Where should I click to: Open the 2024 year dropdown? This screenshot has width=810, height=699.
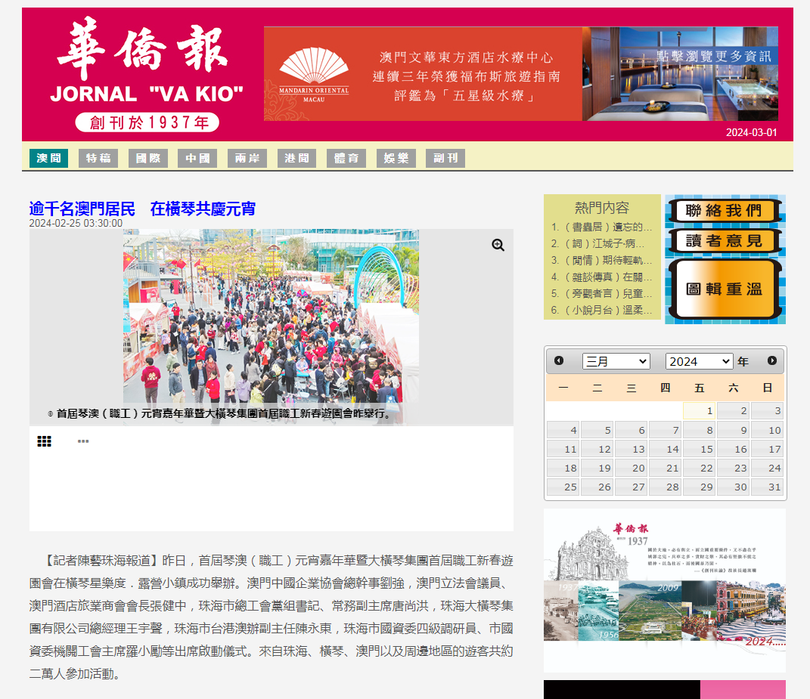(699, 361)
